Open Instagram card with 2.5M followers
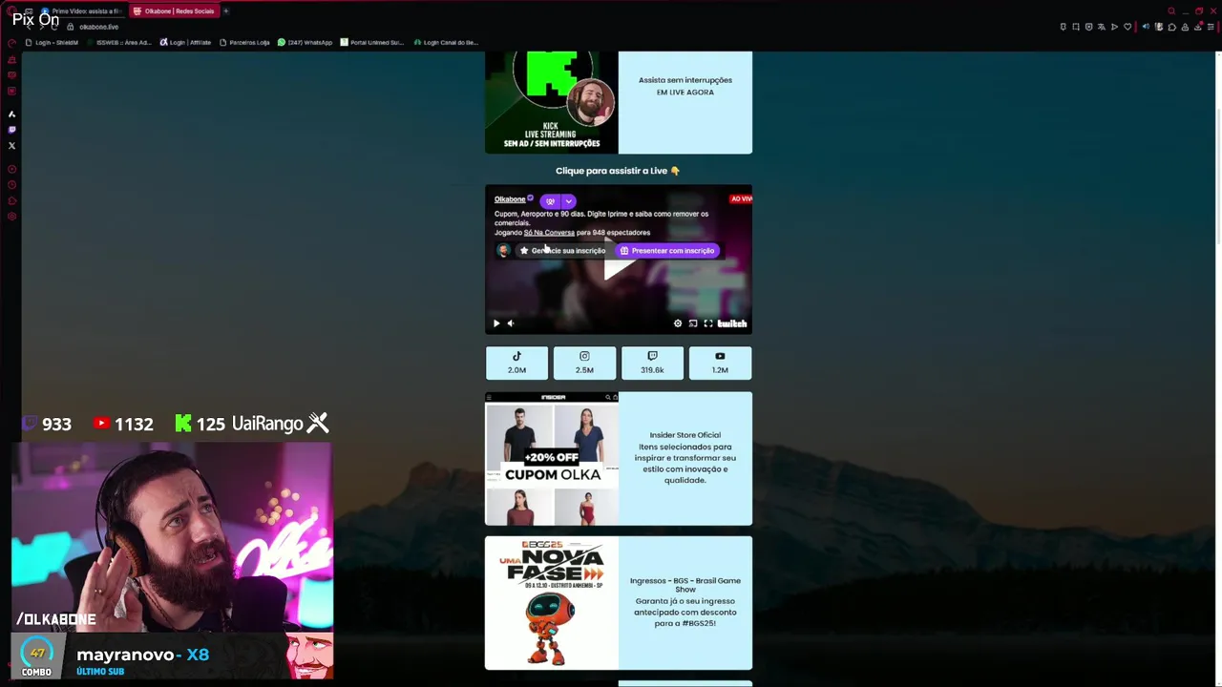 (x=584, y=363)
